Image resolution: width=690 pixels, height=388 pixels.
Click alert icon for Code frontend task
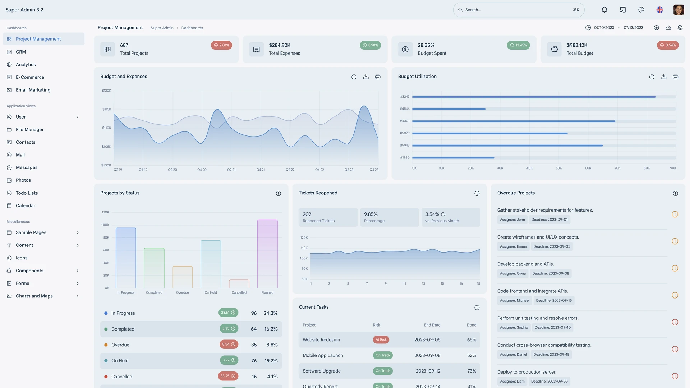[x=675, y=295]
